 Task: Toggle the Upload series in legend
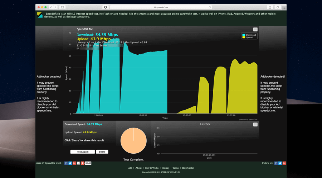point(248,38)
